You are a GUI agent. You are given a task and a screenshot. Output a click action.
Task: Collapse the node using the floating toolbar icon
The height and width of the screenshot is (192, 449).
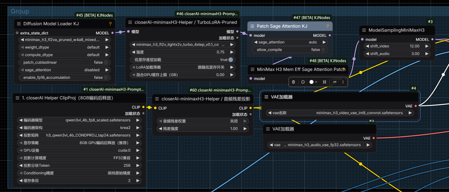[x=324, y=82]
